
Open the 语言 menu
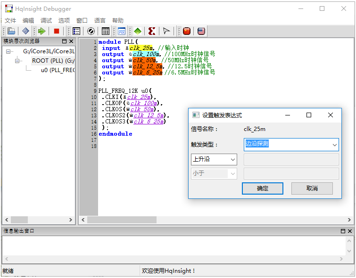pyautogui.click(x=100, y=21)
